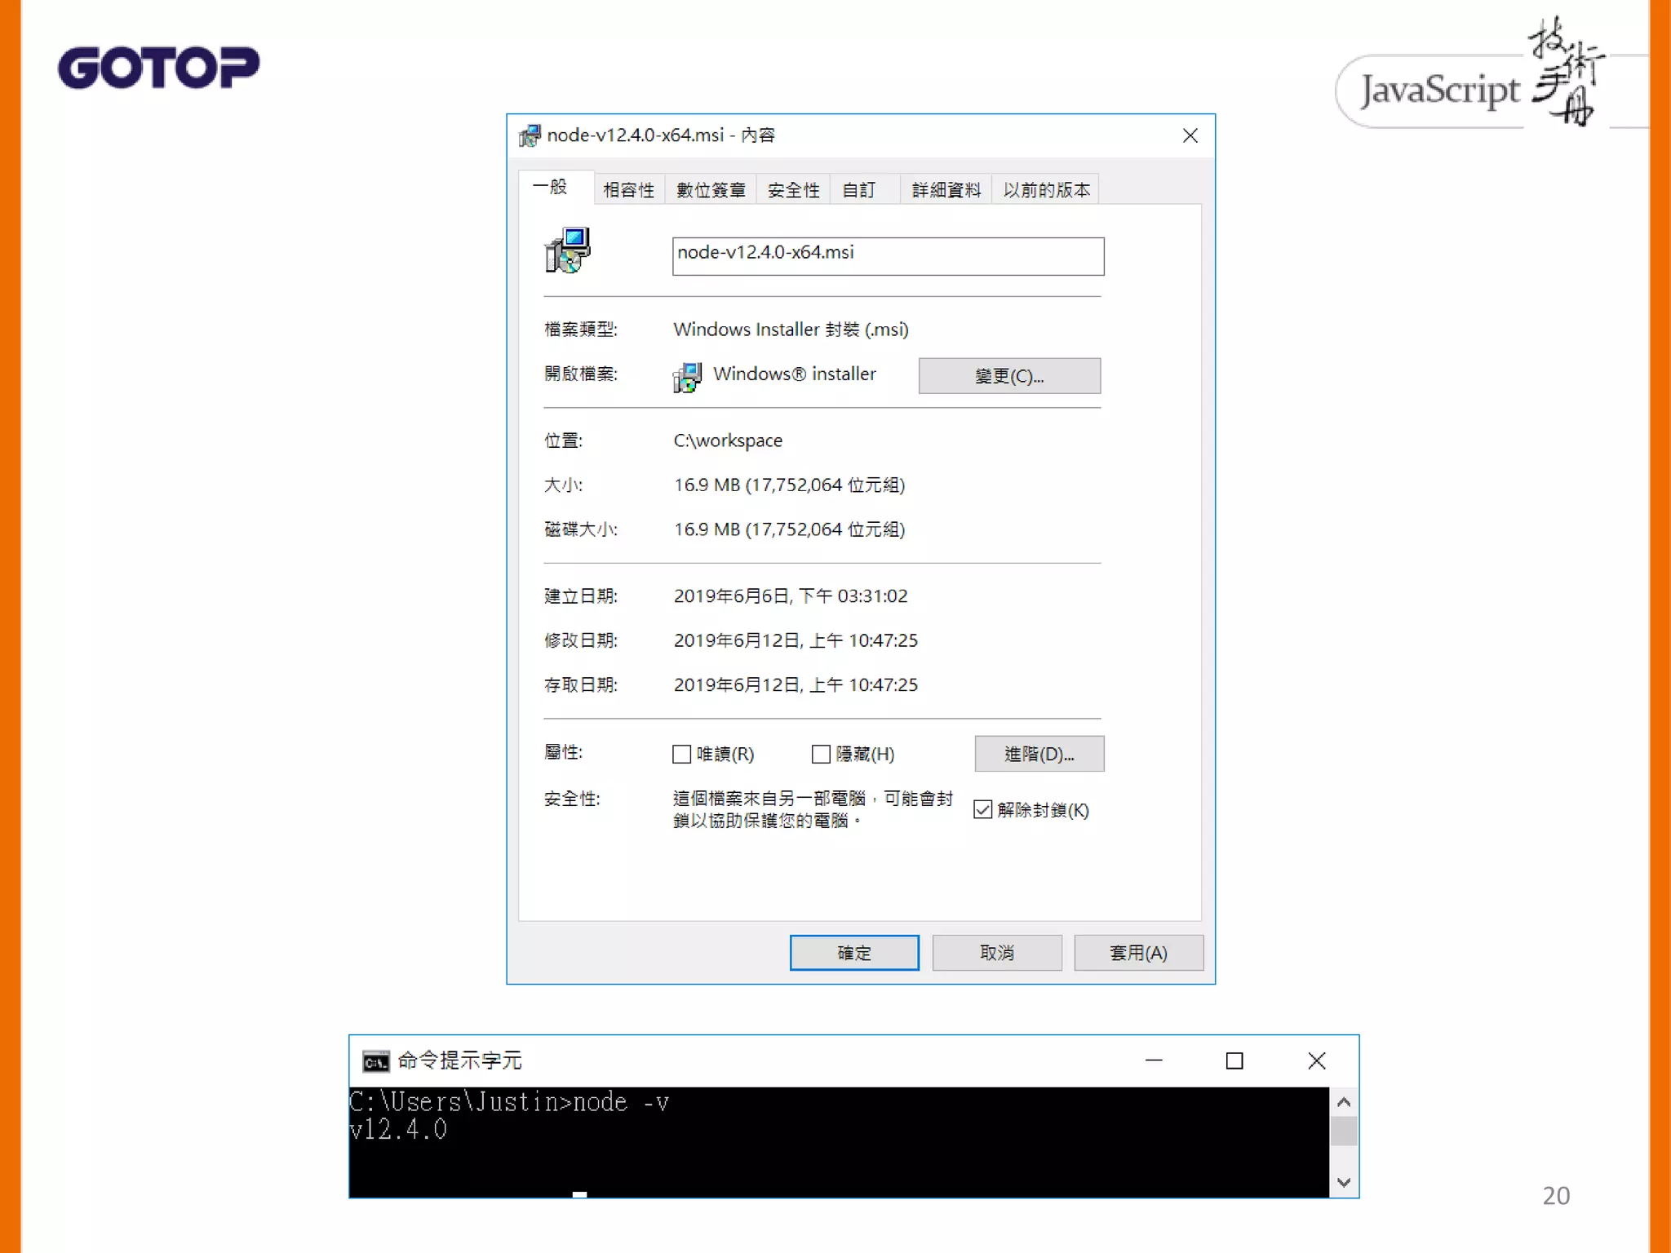Click the command prompt scrollbar thumb

click(1343, 1131)
